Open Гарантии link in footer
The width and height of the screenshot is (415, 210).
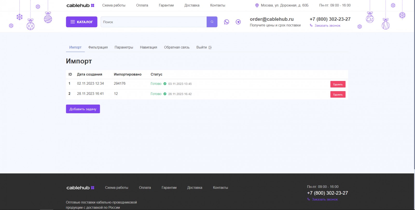tap(169, 187)
